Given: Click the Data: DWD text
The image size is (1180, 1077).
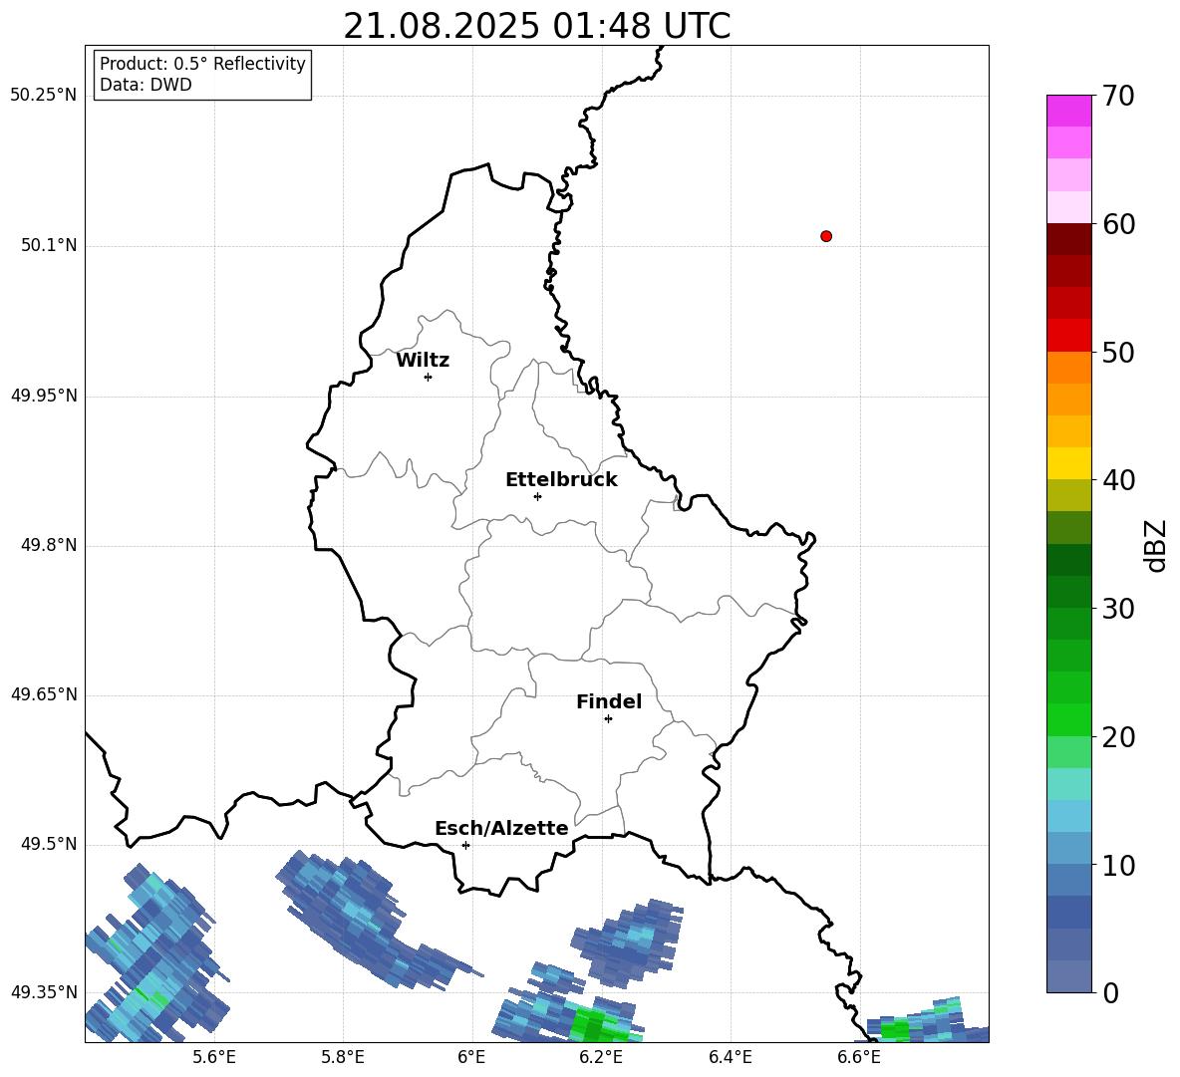Looking at the screenshot, I should click(x=146, y=85).
